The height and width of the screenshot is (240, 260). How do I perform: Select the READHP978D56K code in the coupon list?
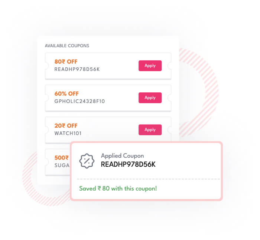(77, 69)
